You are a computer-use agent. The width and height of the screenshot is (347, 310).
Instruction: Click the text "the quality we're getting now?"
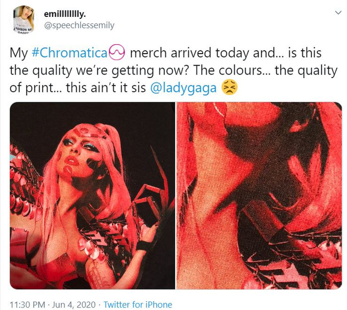click(99, 71)
